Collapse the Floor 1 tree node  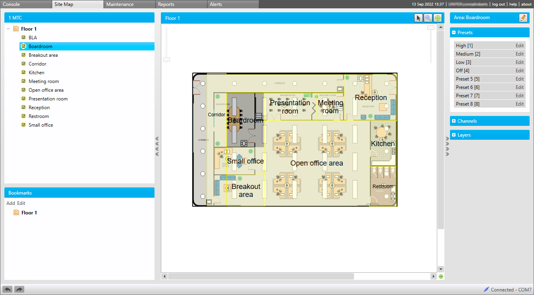click(x=8, y=29)
